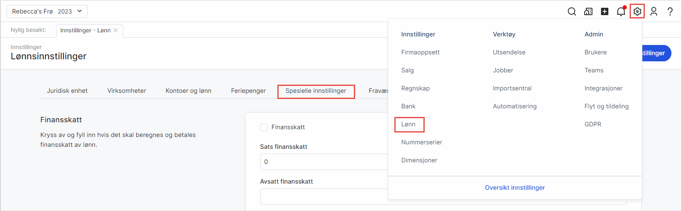Switch to the Feriepenger tab
This screenshot has width=682, height=211.
click(248, 91)
